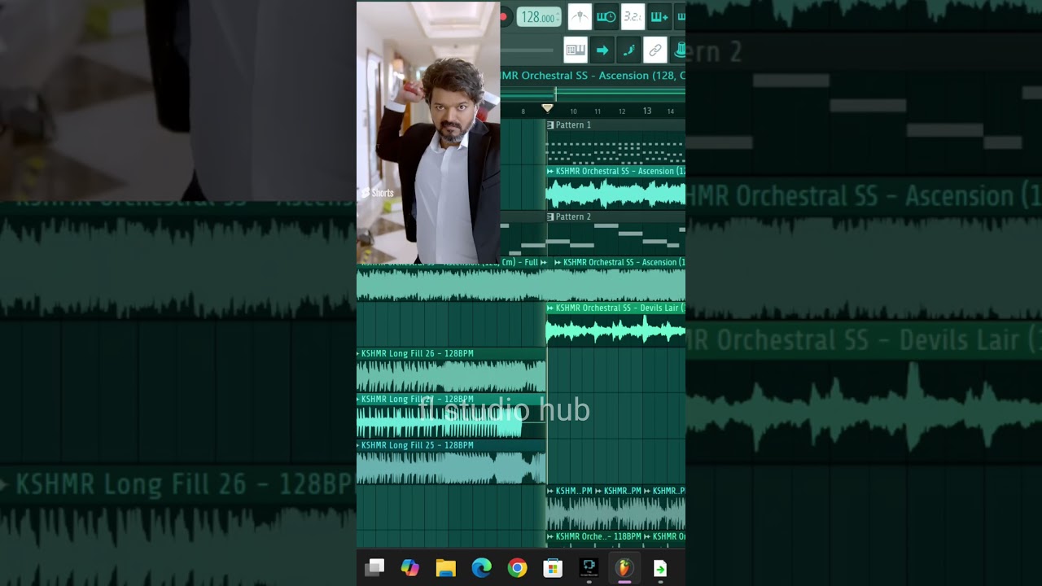This screenshot has width=1042, height=586.
Task: Toggle typing keyboard to piano icon
Action: (576, 50)
